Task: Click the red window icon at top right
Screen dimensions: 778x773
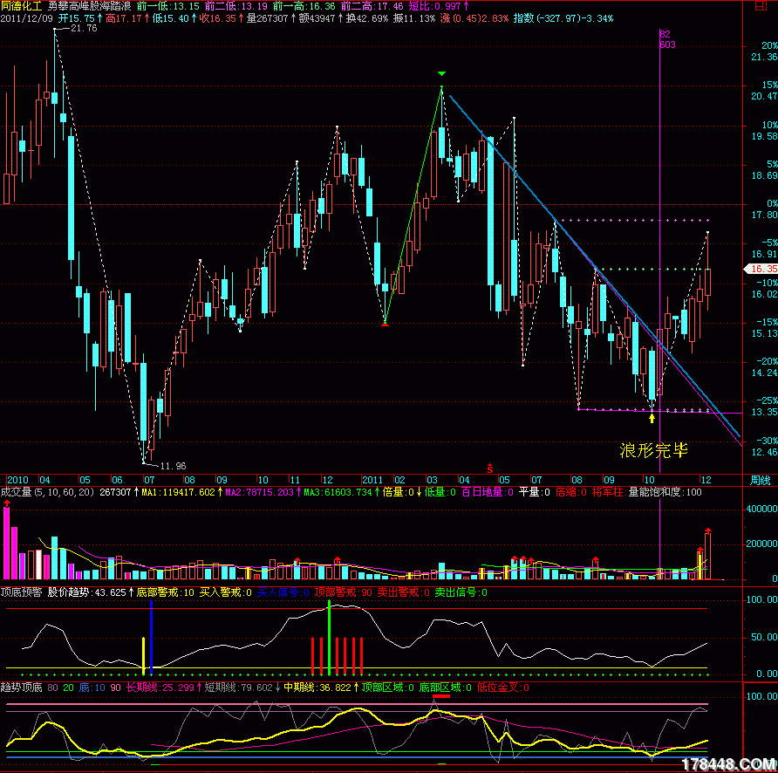Action: click(761, 6)
